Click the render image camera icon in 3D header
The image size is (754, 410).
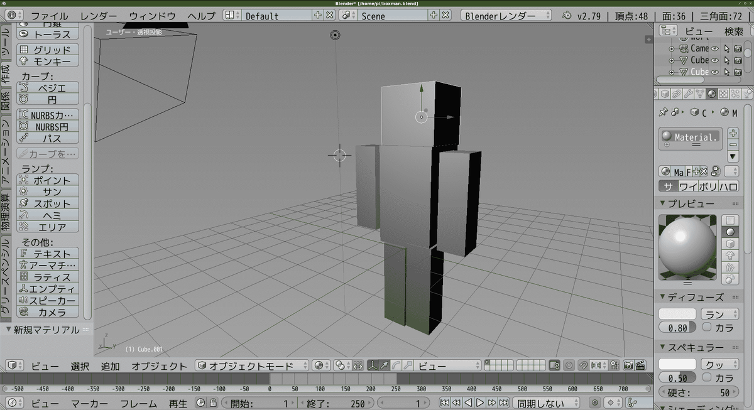click(x=629, y=365)
